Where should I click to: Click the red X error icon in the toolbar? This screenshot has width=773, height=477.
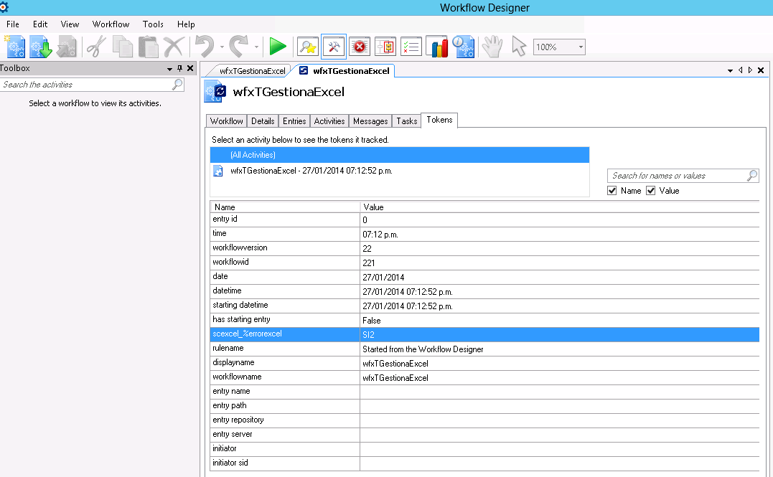pos(359,47)
